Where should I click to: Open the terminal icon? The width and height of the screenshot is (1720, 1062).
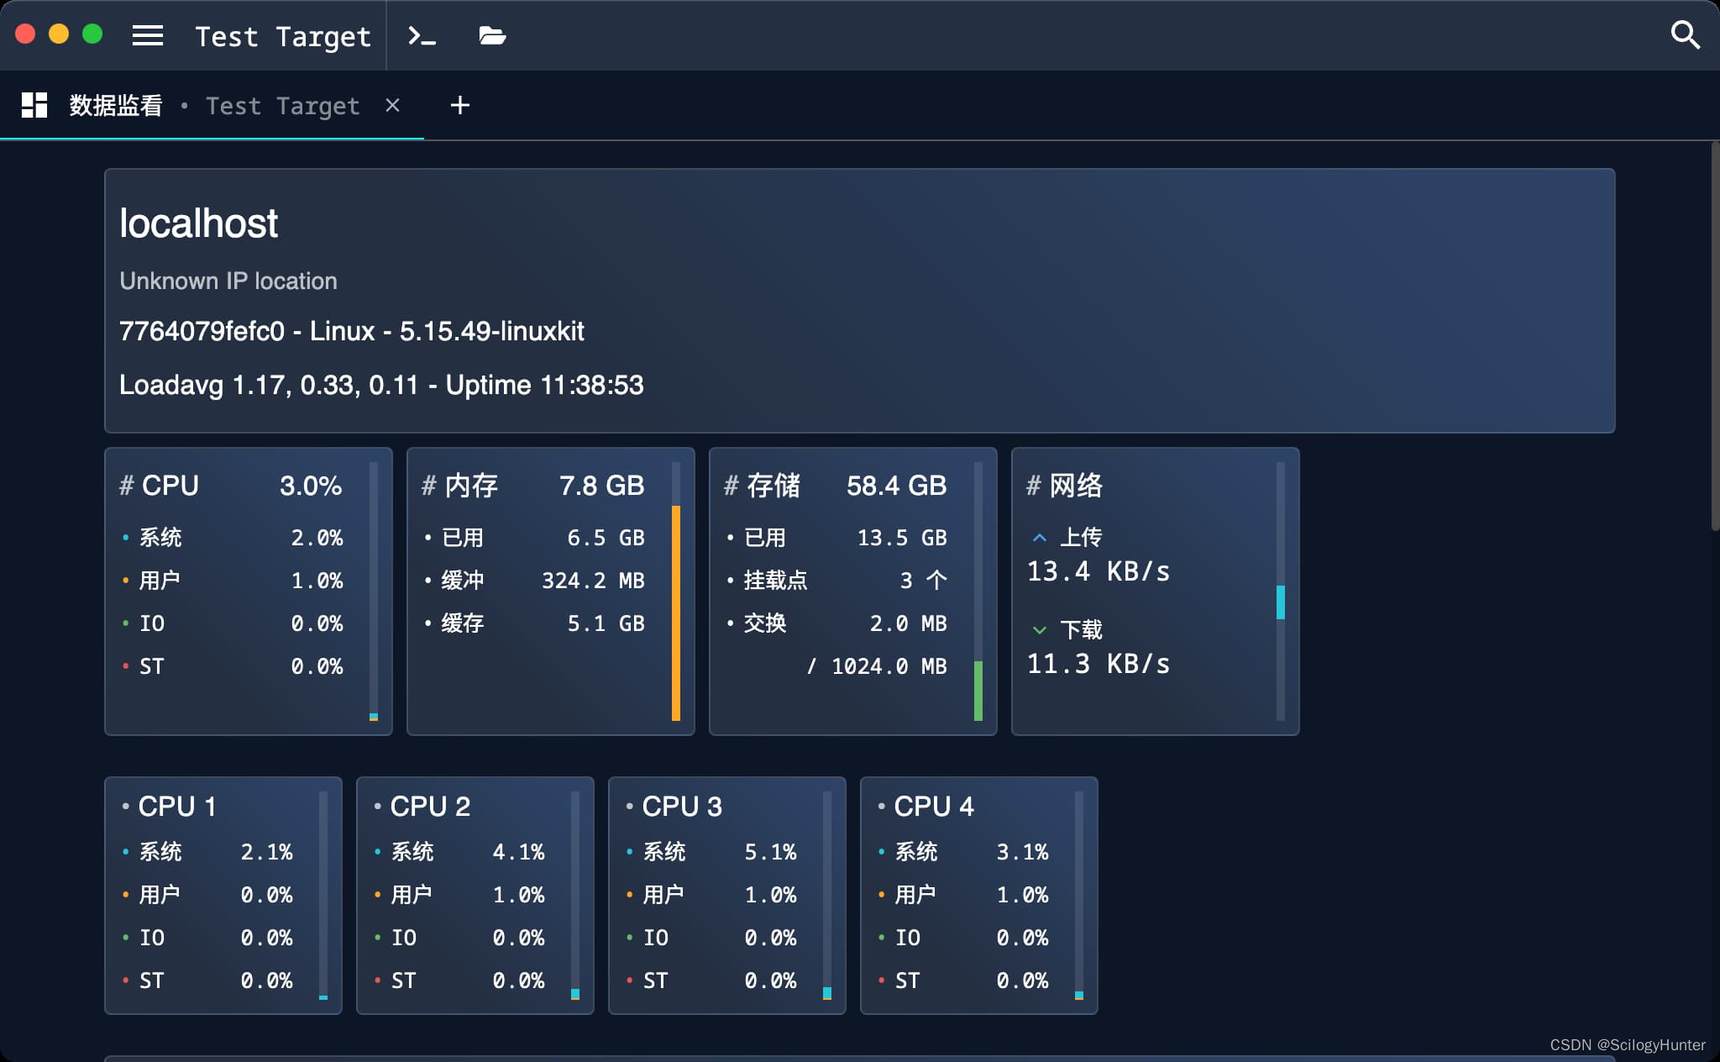point(422,35)
